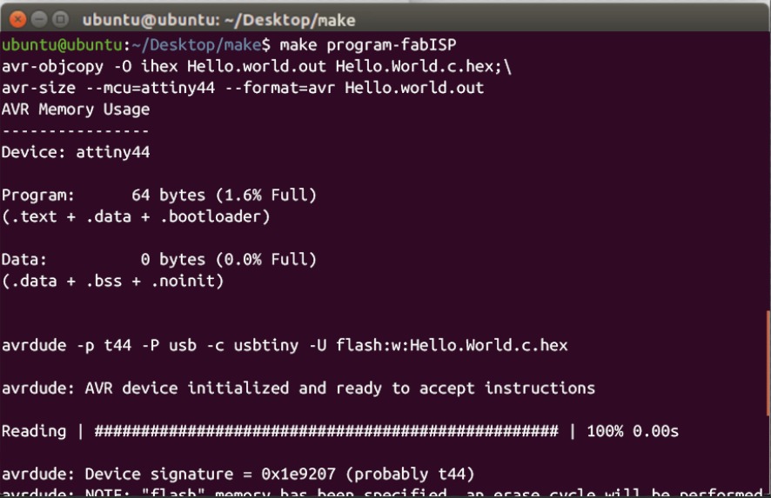Click the 'Device: attiny44' line

pos(76,152)
